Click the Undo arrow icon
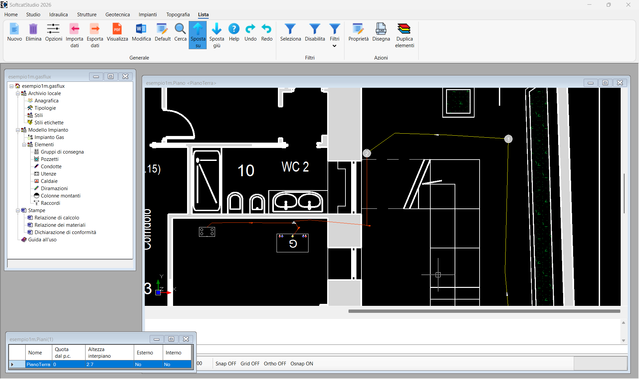The width and height of the screenshot is (639, 379). (x=250, y=29)
